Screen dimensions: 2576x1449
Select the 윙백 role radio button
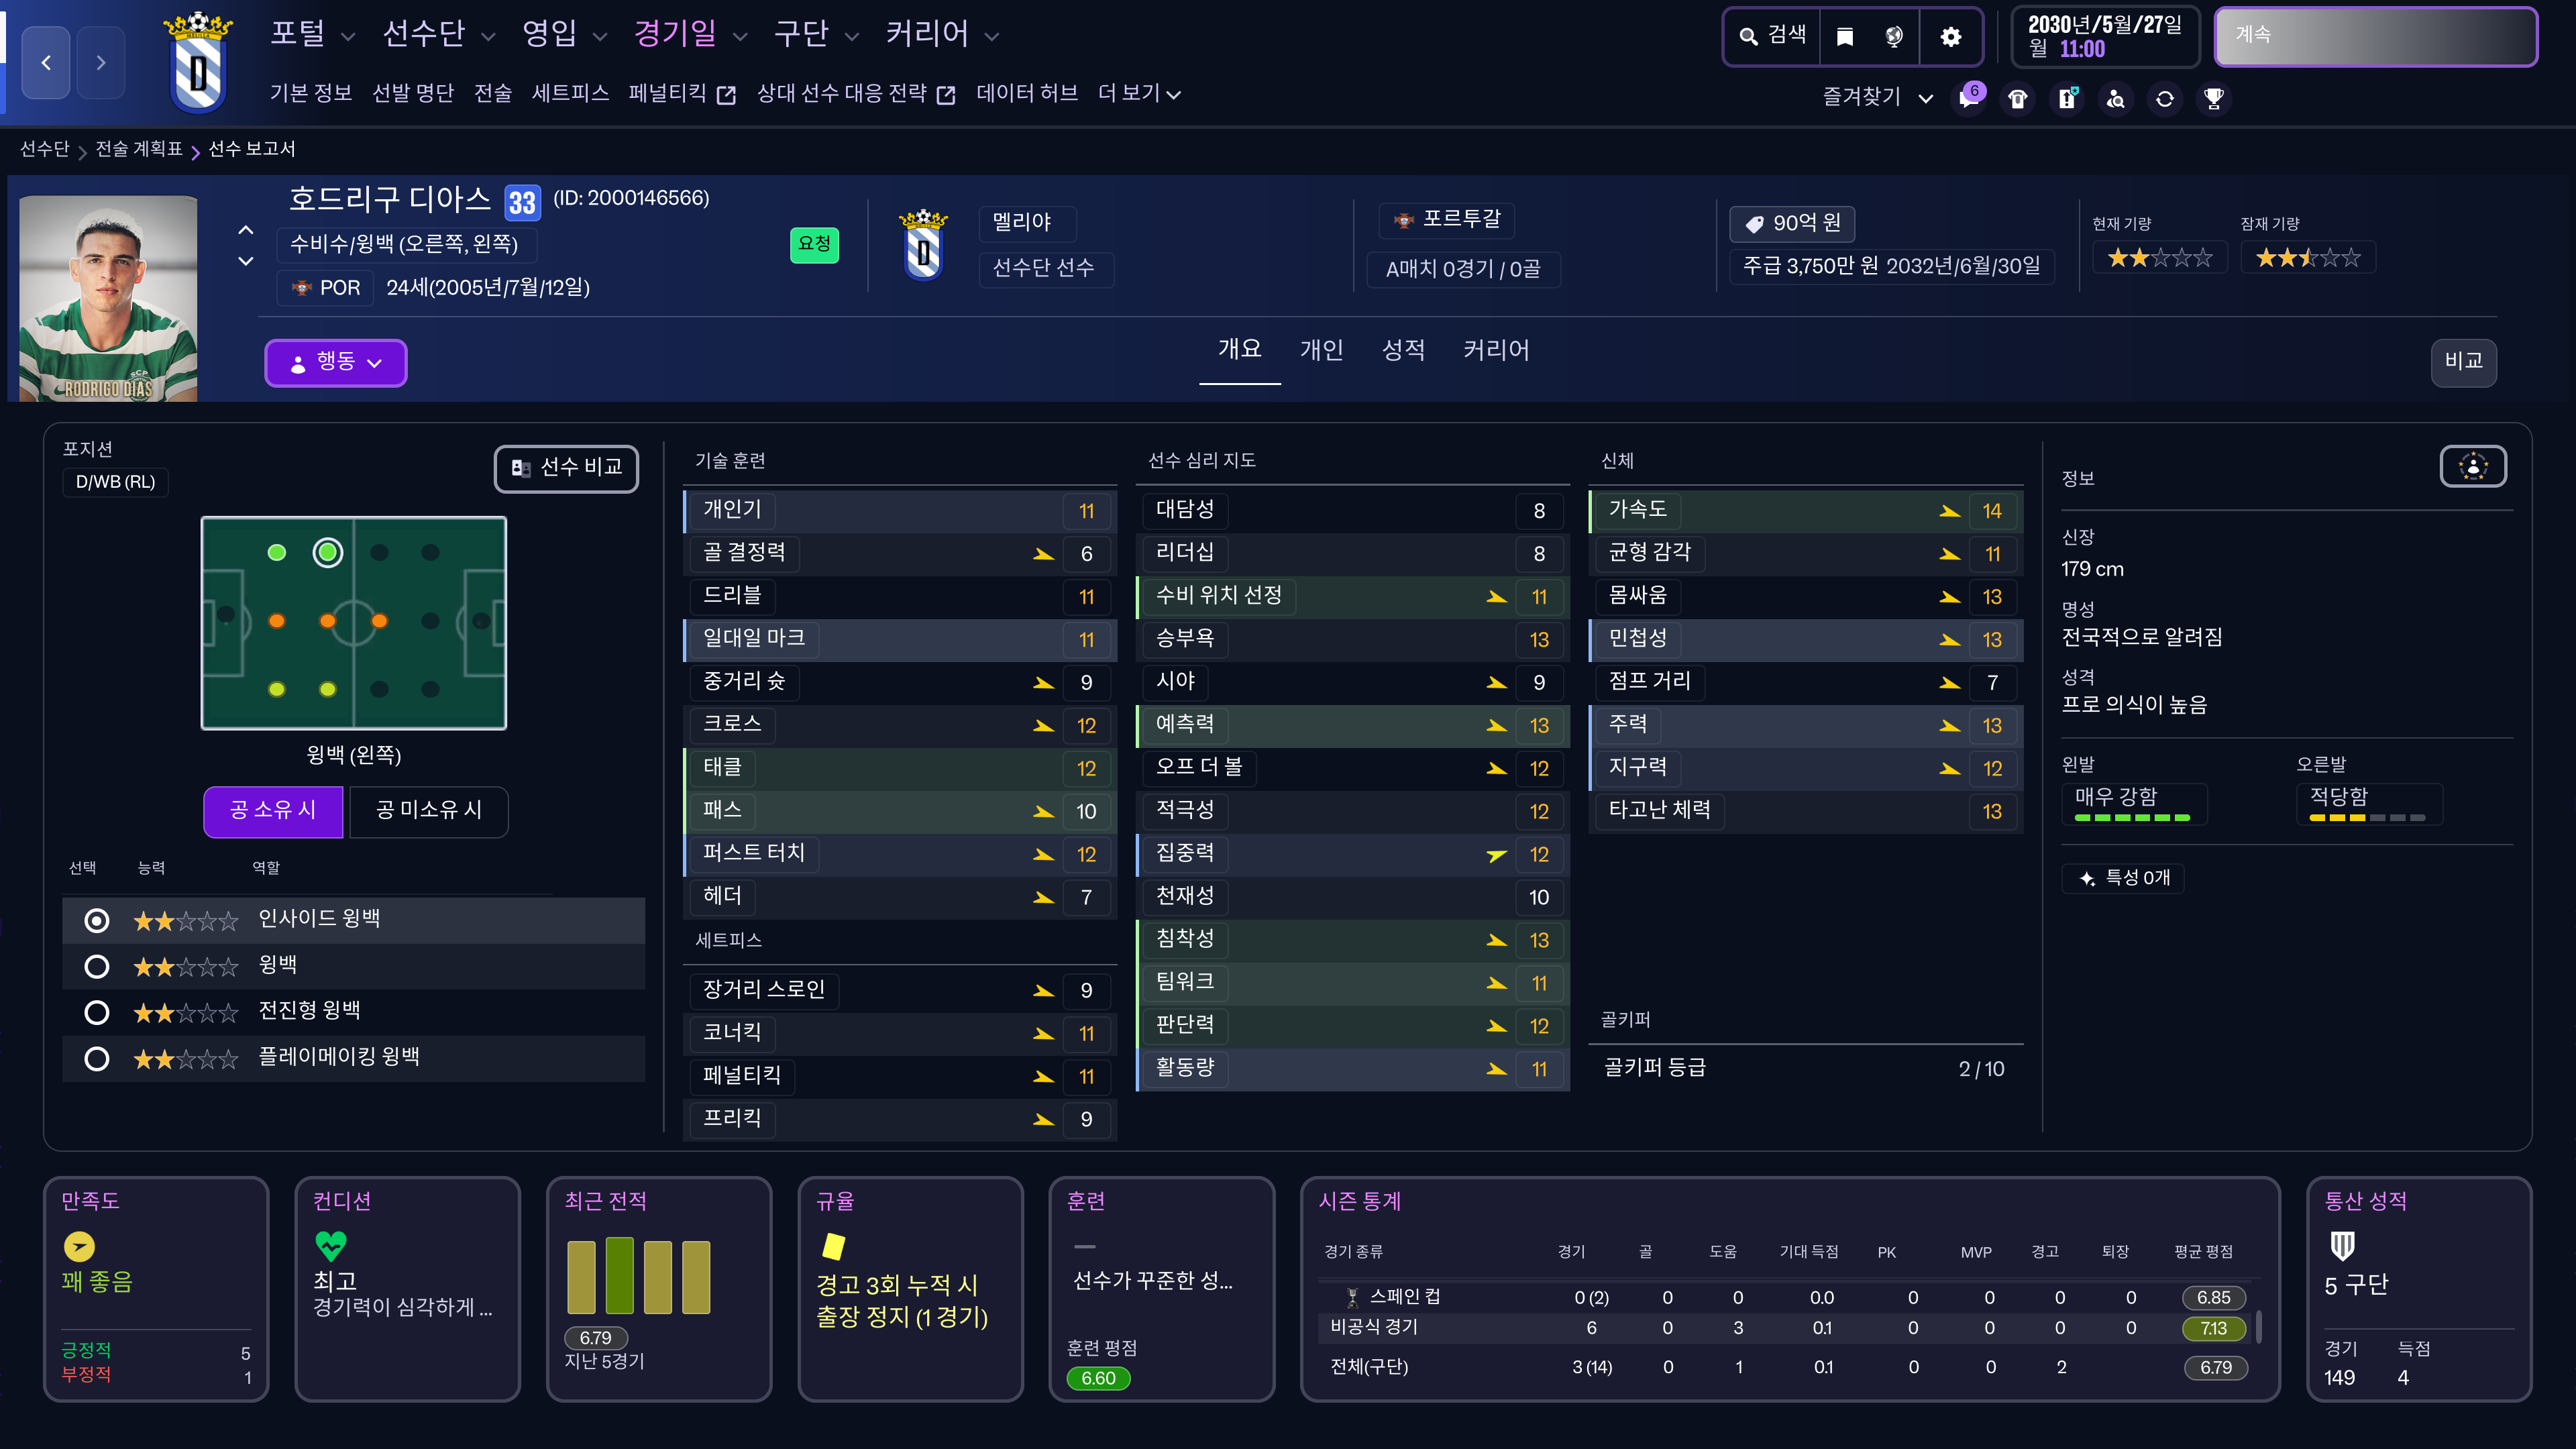coord(97,966)
